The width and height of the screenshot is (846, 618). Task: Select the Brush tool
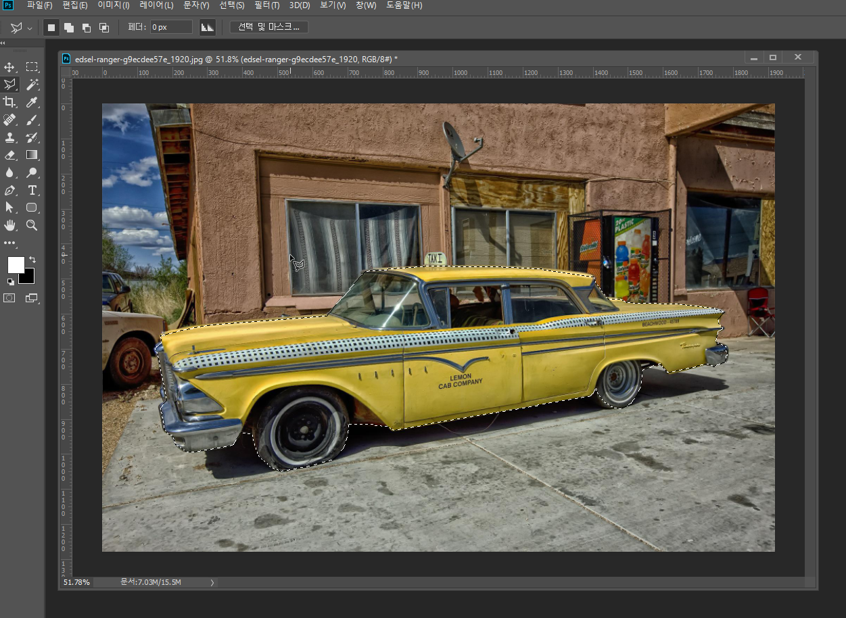[x=32, y=120]
